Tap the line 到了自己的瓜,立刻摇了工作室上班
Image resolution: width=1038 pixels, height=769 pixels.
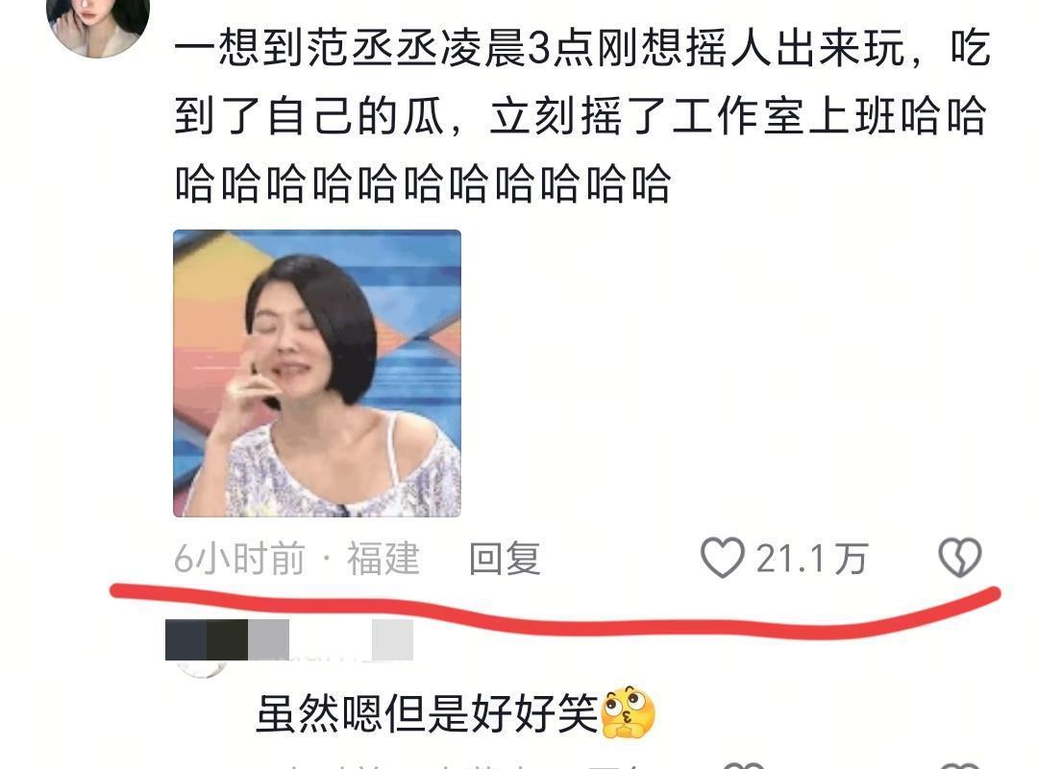(x=536, y=116)
